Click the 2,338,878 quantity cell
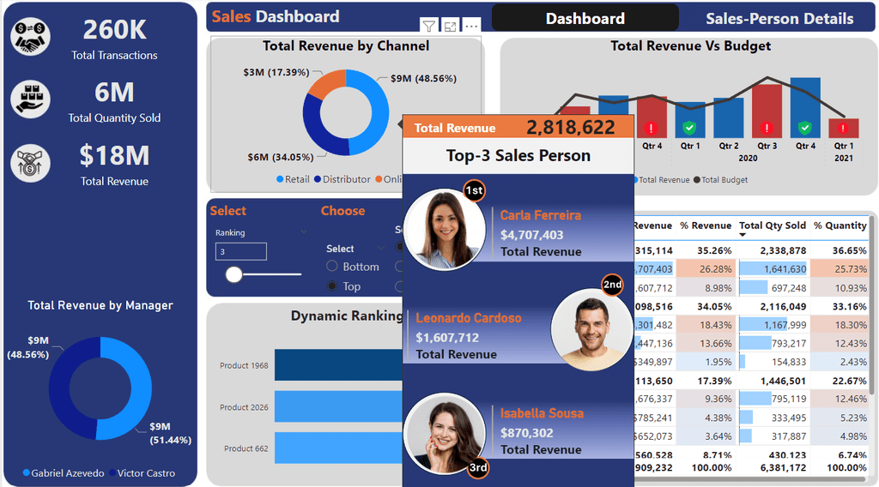This screenshot has width=879, height=487. click(783, 250)
